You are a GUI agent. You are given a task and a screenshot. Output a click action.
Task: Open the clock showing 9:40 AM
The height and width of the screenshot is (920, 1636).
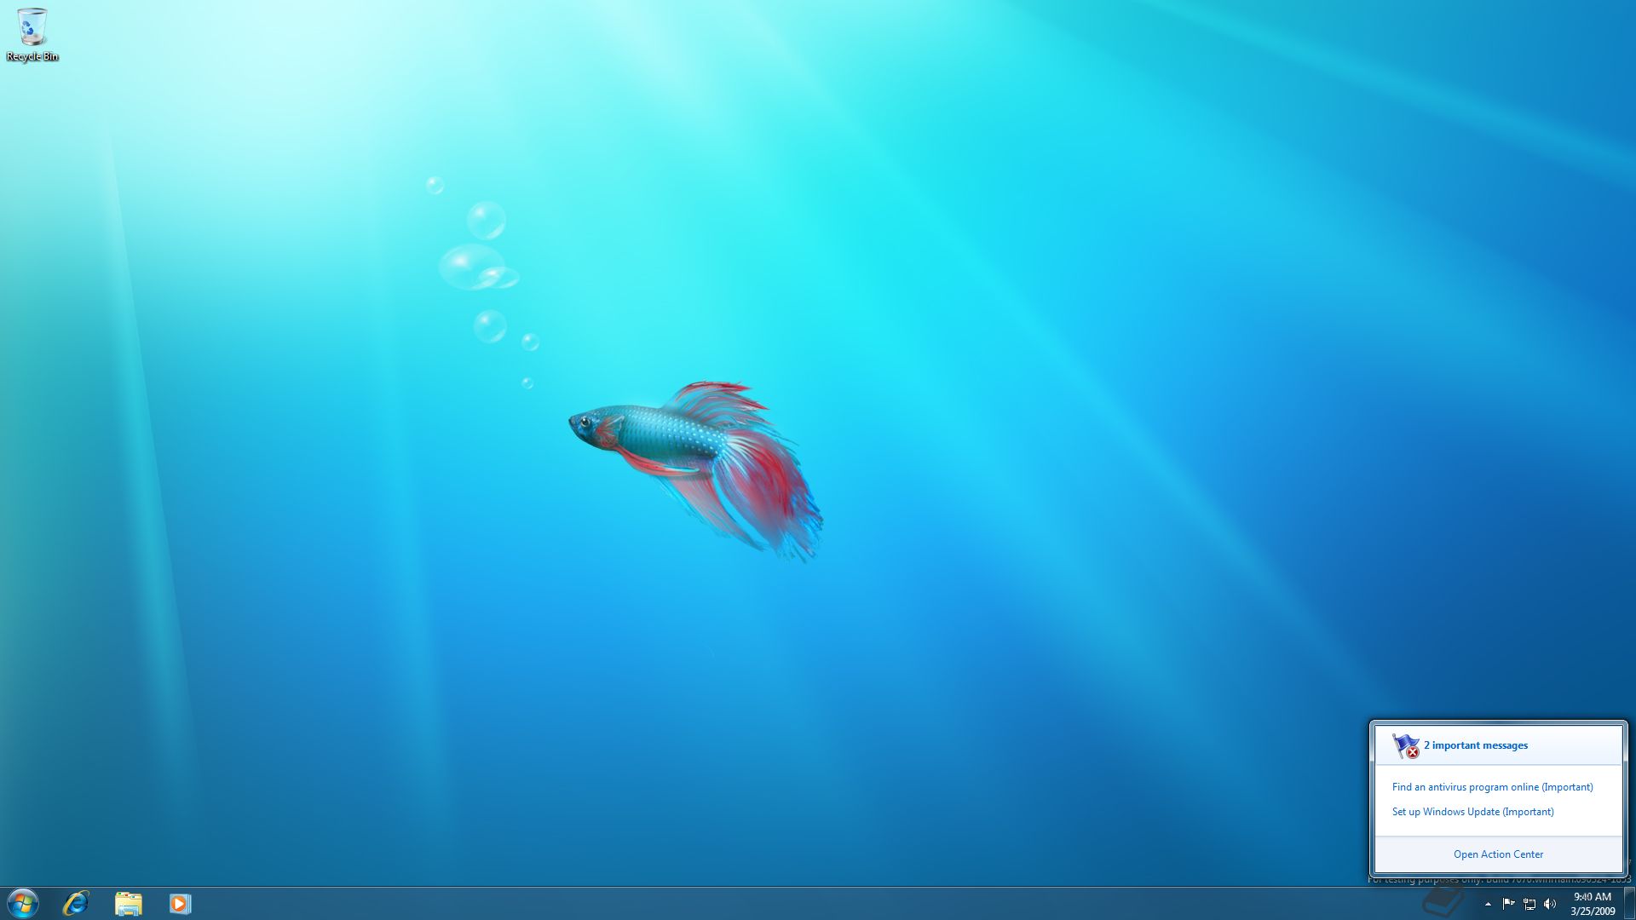[1593, 904]
